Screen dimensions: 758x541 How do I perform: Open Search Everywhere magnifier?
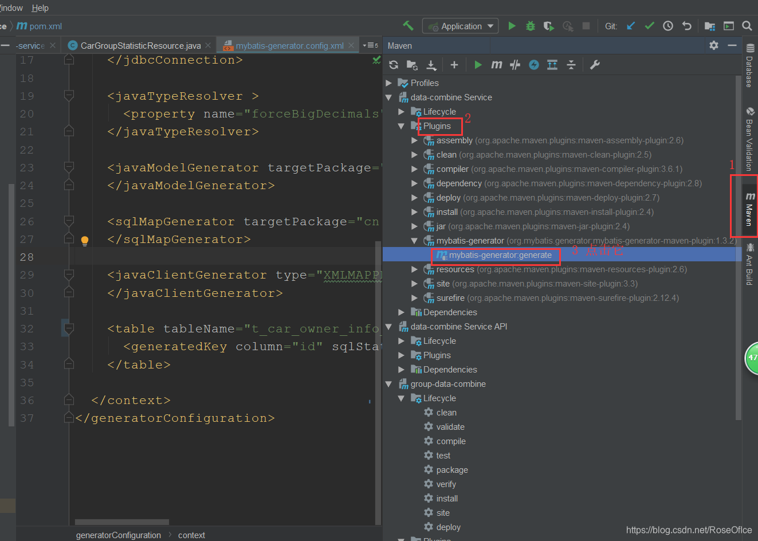tap(747, 26)
